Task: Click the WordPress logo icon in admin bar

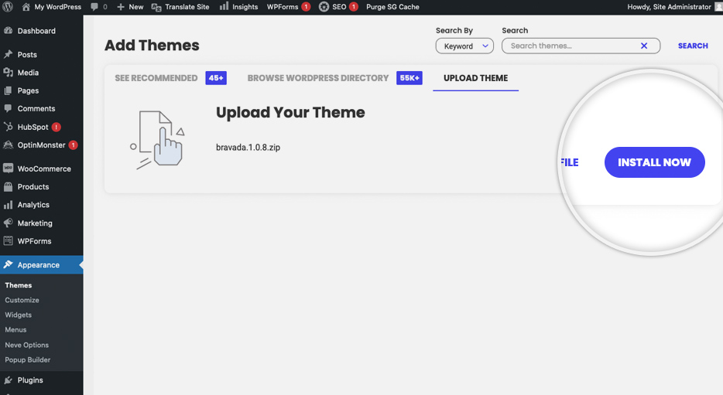Action: coord(8,7)
